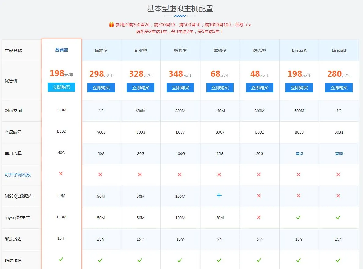The height and width of the screenshot is (269, 363).
Task: Select the 静态型 column header
Action: point(259,50)
